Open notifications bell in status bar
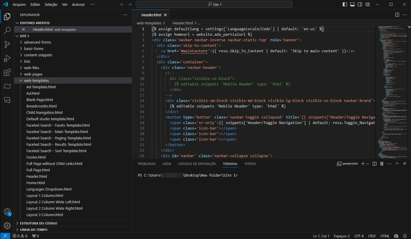411x239 pixels. tap(405, 236)
